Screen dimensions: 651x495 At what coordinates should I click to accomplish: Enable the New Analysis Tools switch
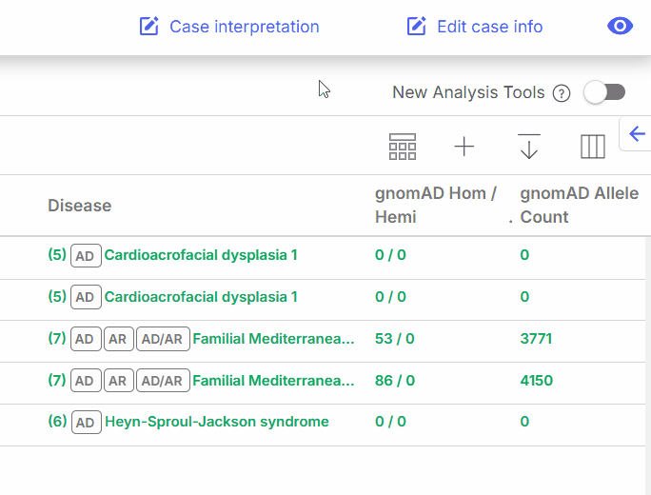(604, 92)
